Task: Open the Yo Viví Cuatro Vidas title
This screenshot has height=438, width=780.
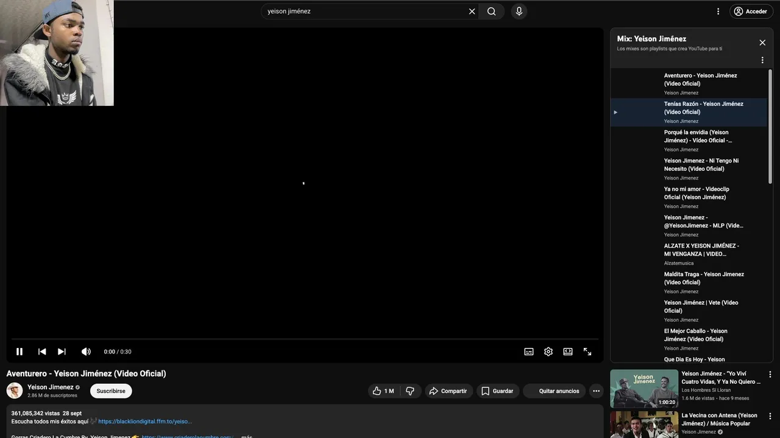Action: click(721, 378)
